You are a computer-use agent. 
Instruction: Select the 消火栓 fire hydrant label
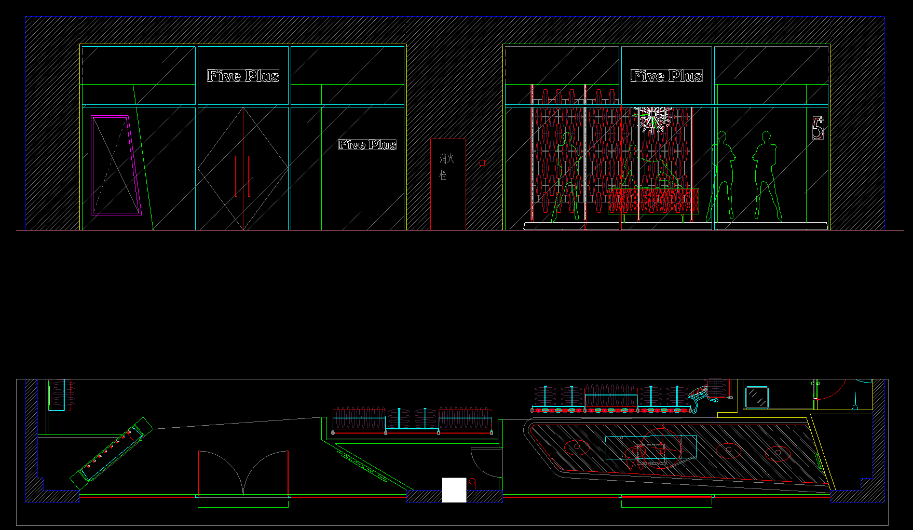click(446, 166)
